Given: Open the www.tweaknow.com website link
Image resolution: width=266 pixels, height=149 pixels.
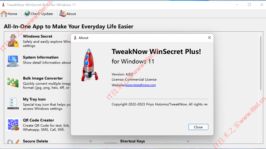Looking at the screenshot, I should pos(140,85).
